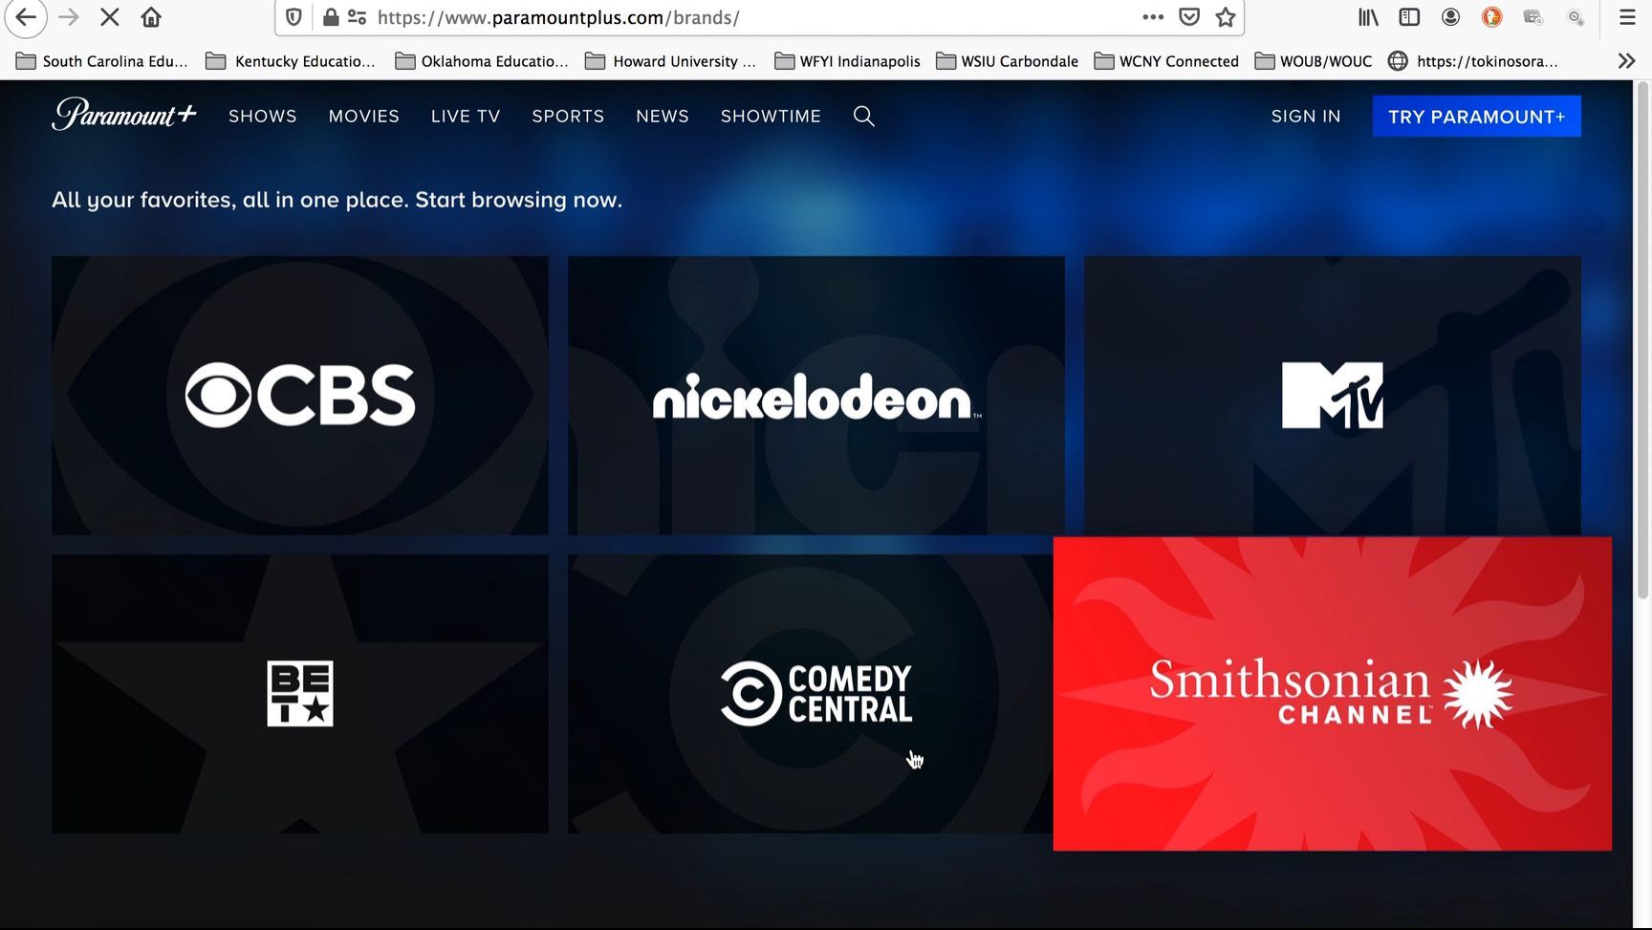Open the Firefox account icon
Image resolution: width=1652 pixels, height=930 pixels.
point(1450,17)
